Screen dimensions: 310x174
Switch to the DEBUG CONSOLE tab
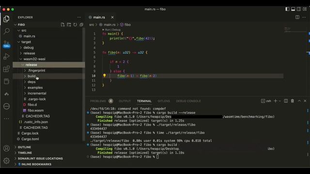click(188, 101)
